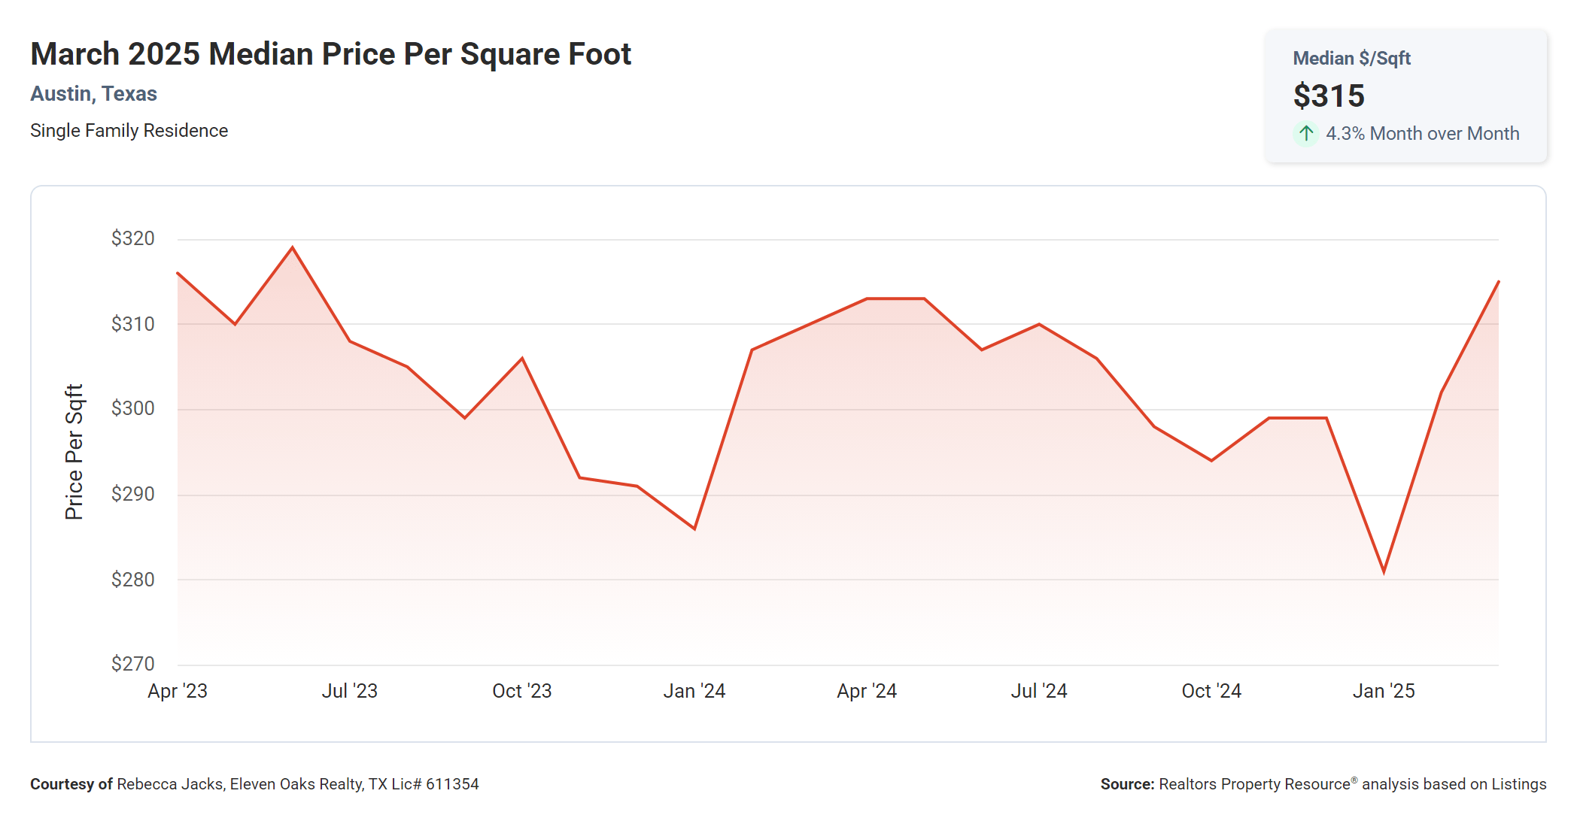Click the Jul '23 x-axis label
The width and height of the screenshot is (1577, 827).
(350, 691)
